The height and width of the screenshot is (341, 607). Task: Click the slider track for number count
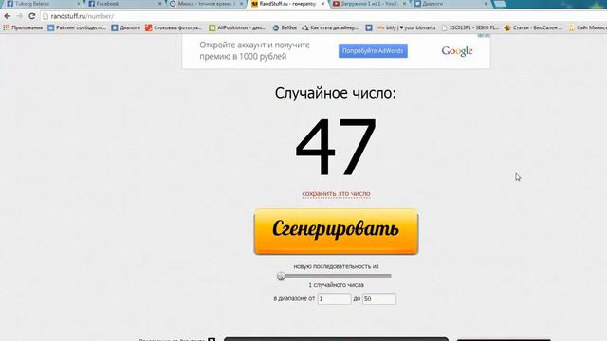pos(336,276)
